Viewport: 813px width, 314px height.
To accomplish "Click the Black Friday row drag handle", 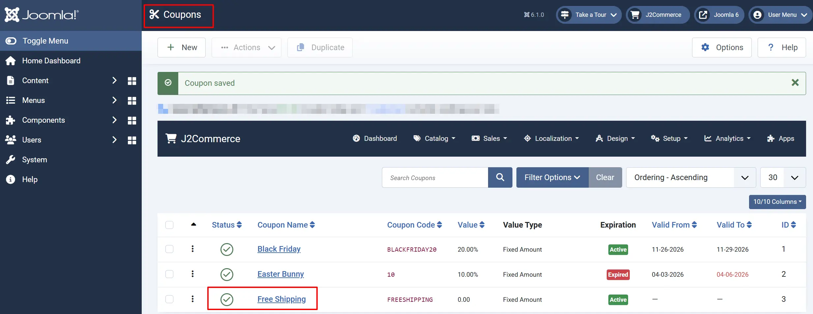I will click(x=193, y=249).
